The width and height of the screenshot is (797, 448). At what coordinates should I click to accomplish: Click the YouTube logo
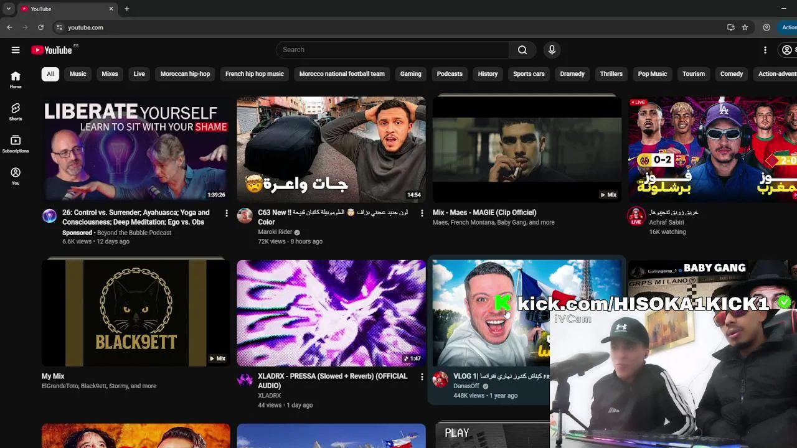click(x=52, y=50)
